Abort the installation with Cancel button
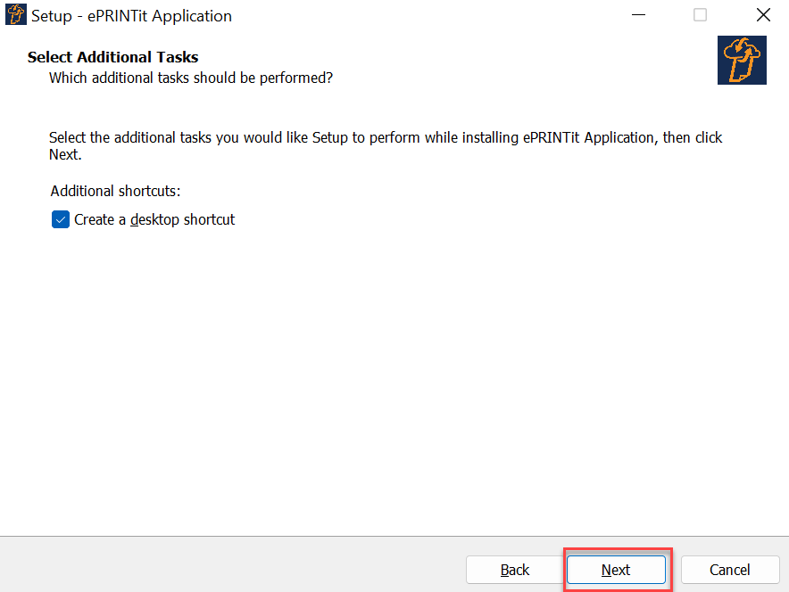 (729, 570)
